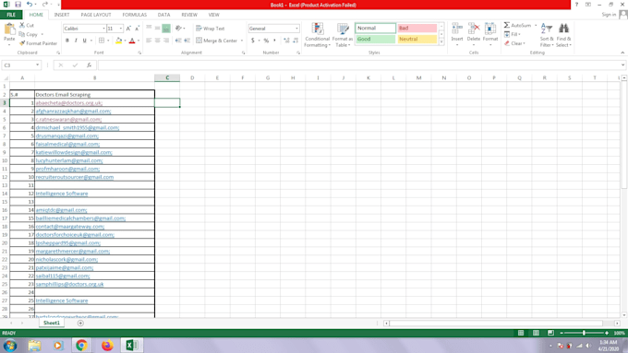Click the Percent style icon

266,41
